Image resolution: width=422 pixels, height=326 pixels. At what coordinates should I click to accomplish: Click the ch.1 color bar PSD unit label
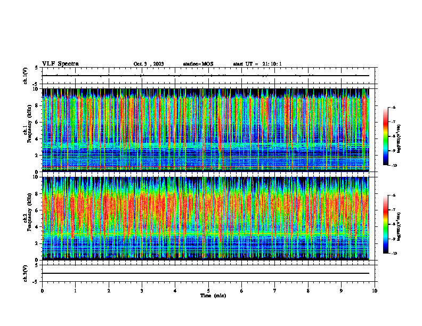click(x=399, y=139)
